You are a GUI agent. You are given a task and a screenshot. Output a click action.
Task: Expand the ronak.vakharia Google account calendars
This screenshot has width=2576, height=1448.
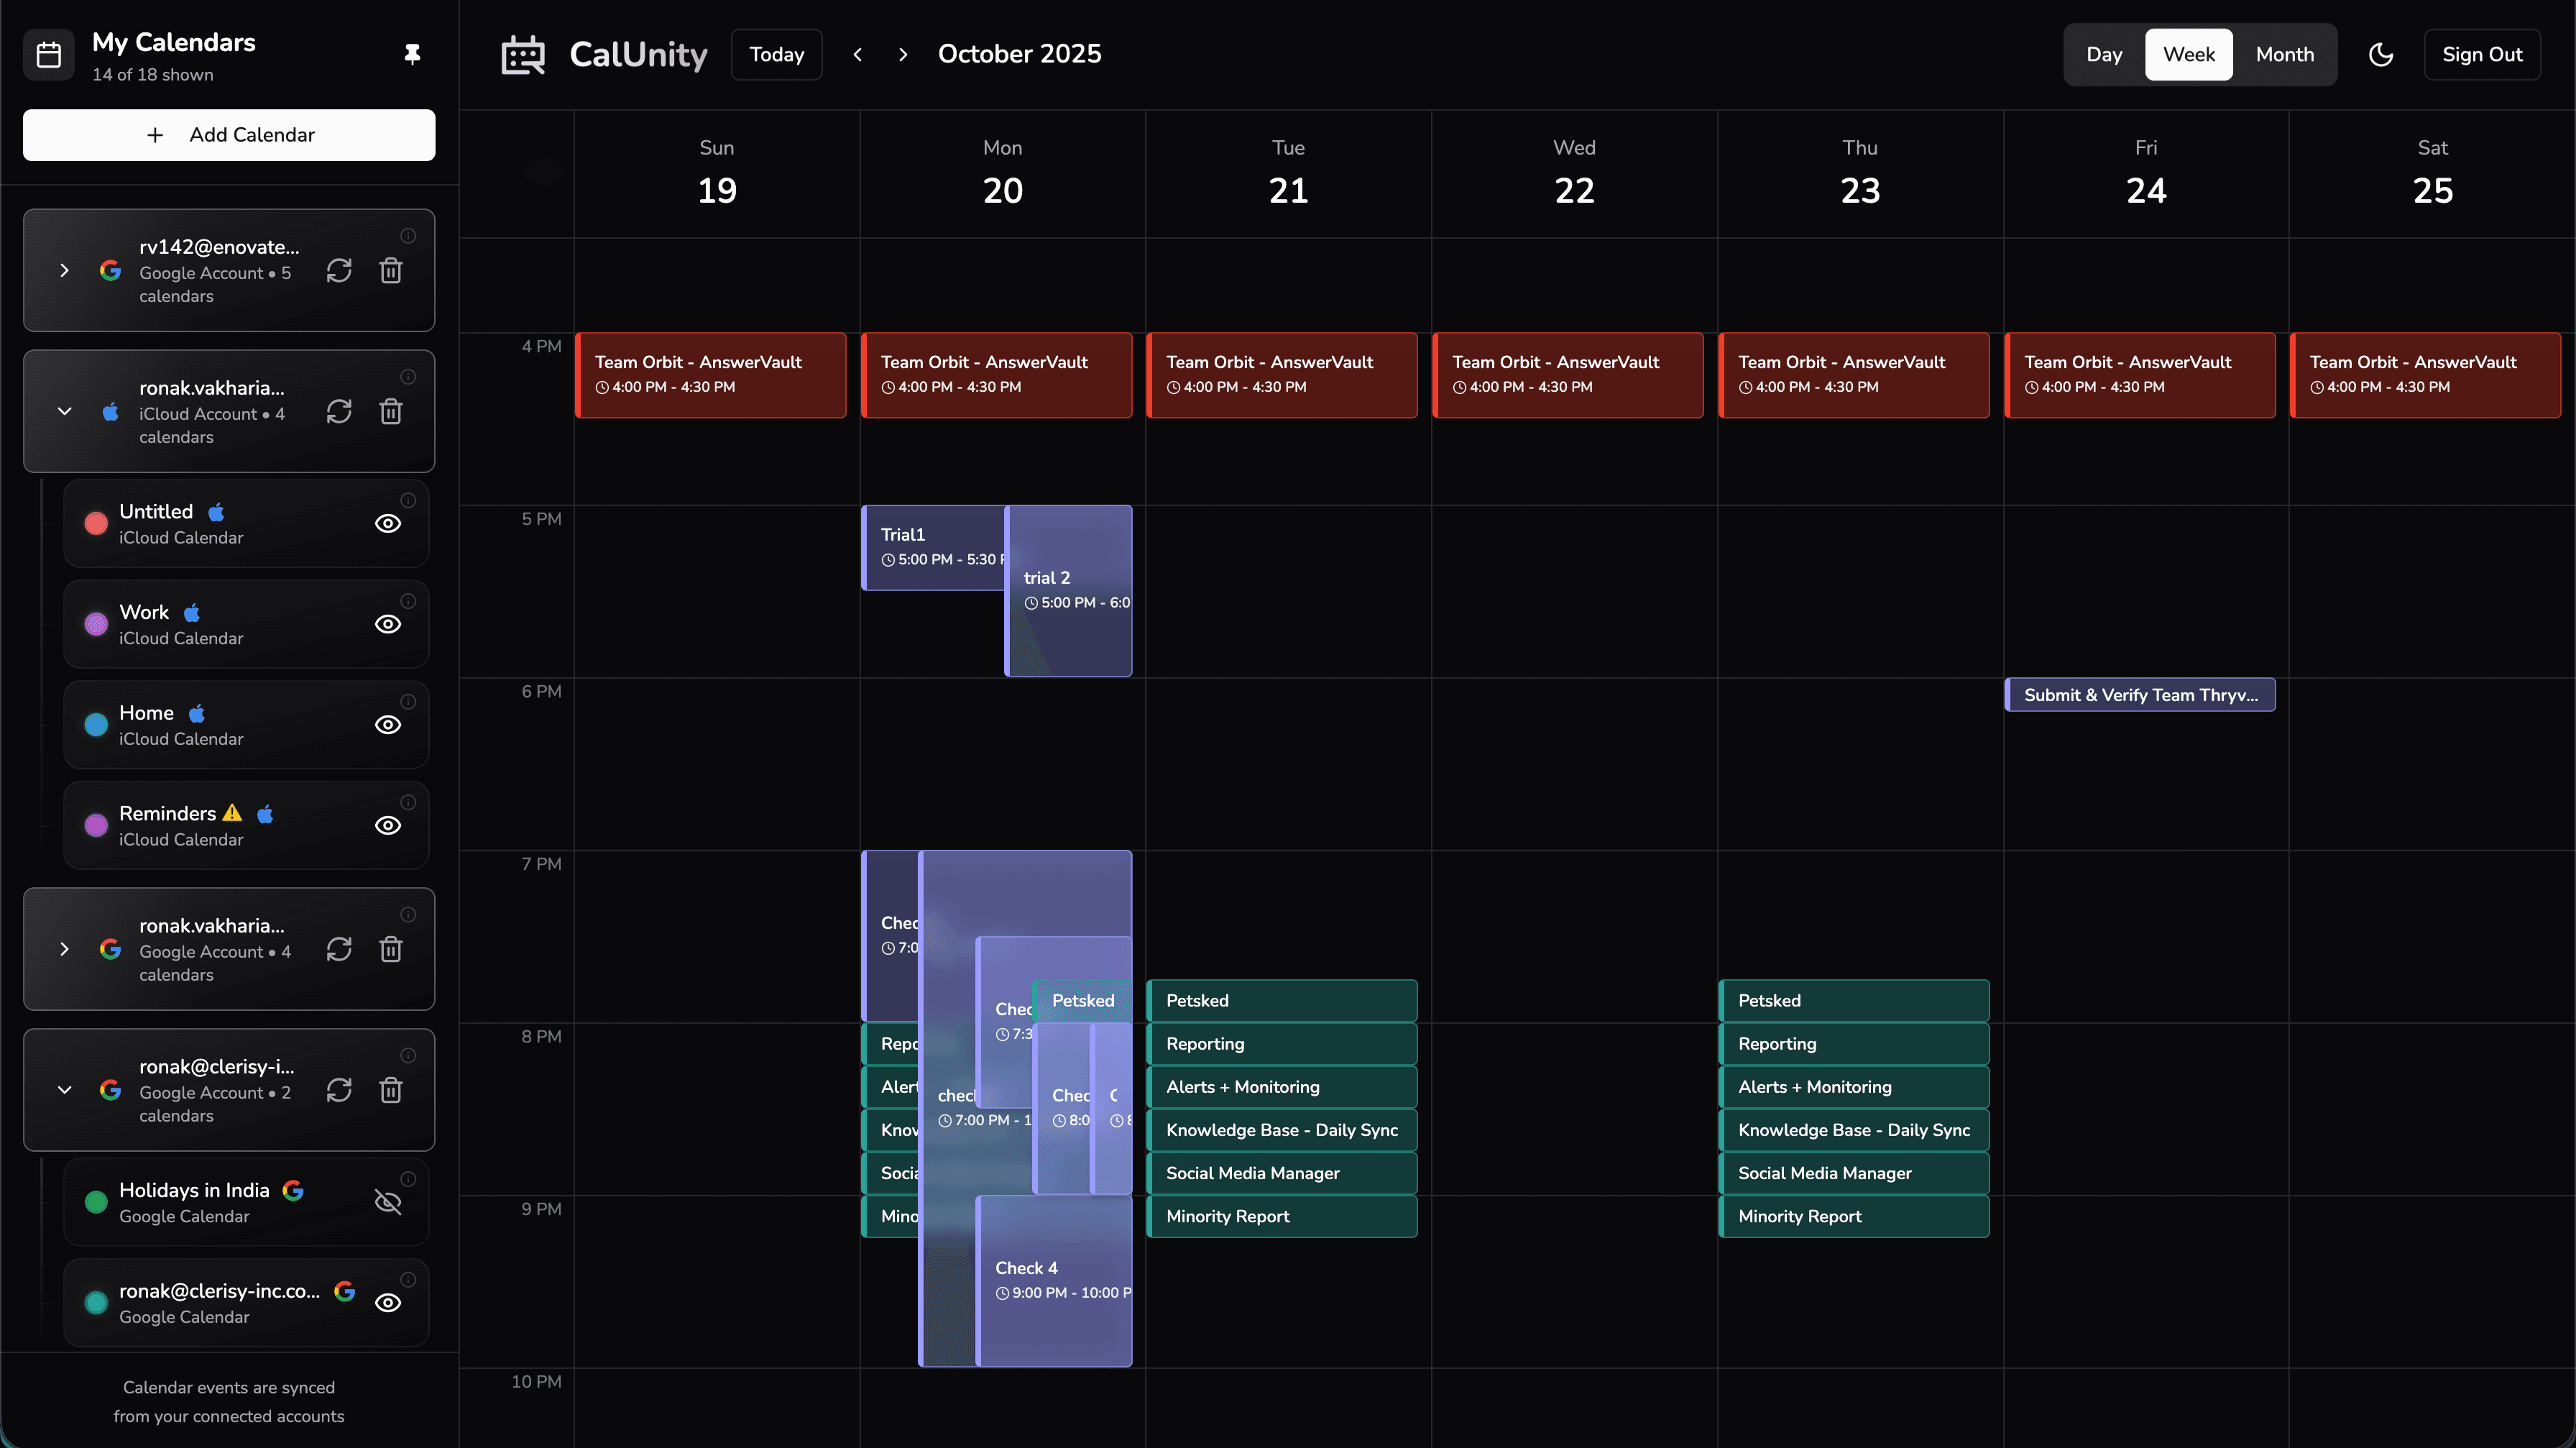65,949
